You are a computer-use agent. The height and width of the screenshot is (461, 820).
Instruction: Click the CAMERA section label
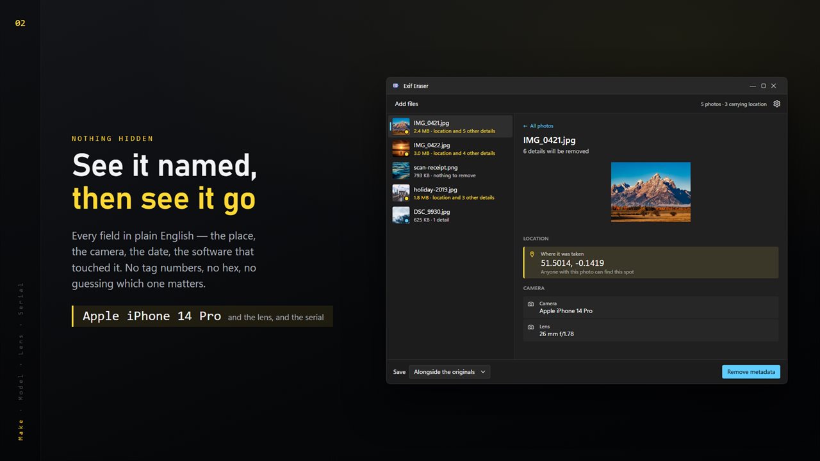coord(534,288)
